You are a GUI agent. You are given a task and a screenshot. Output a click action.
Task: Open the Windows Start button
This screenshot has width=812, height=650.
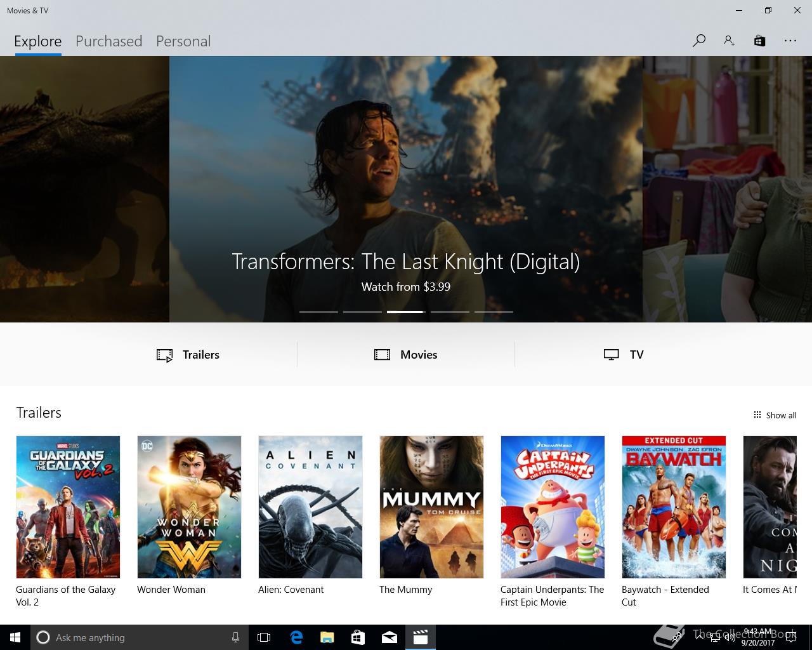[x=15, y=637]
